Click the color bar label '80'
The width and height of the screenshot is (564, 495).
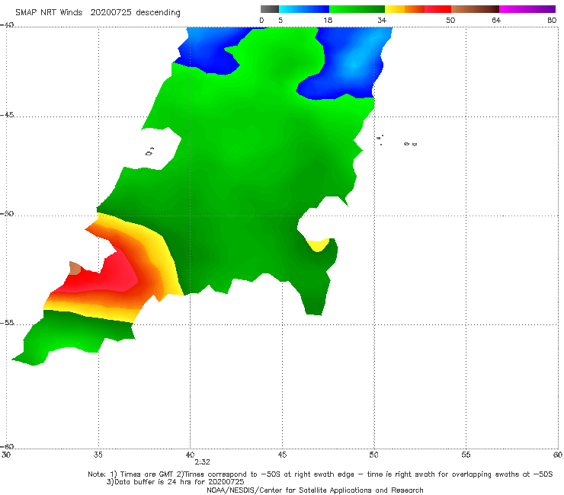pyautogui.click(x=552, y=20)
